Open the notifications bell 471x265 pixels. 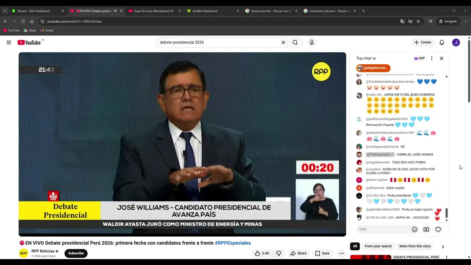coord(442,42)
